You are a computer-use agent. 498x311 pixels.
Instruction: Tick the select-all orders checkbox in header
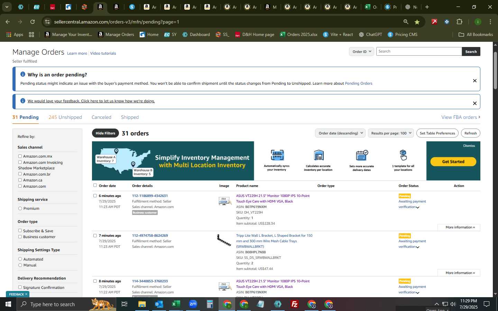pos(95,185)
